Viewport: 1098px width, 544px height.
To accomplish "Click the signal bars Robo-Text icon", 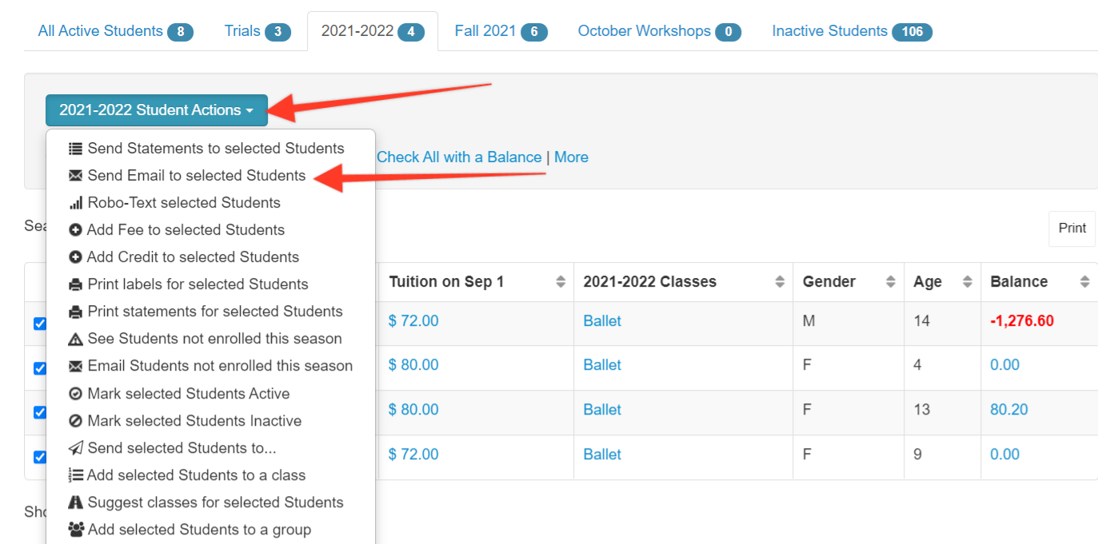I will [76, 203].
